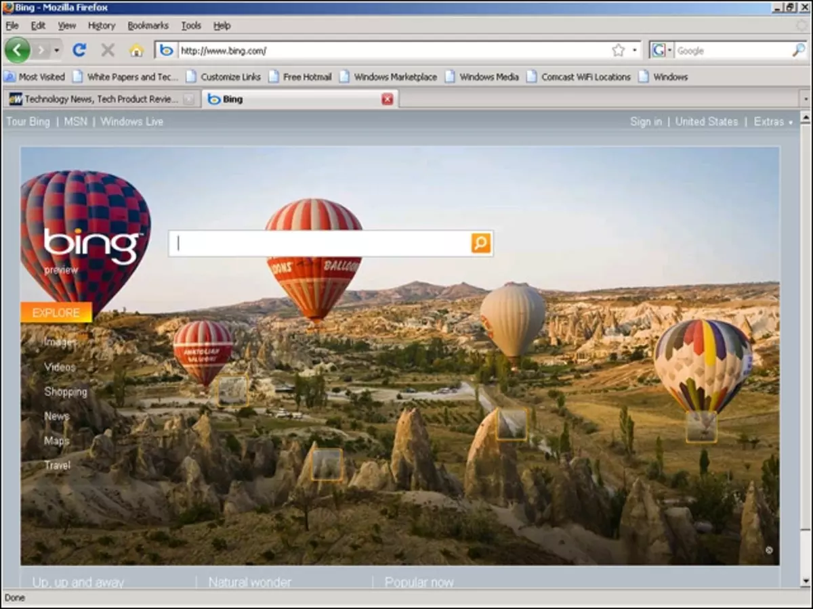Click the orange EXPLORE button
Viewport: 813px width, 609px height.
pos(56,313)
